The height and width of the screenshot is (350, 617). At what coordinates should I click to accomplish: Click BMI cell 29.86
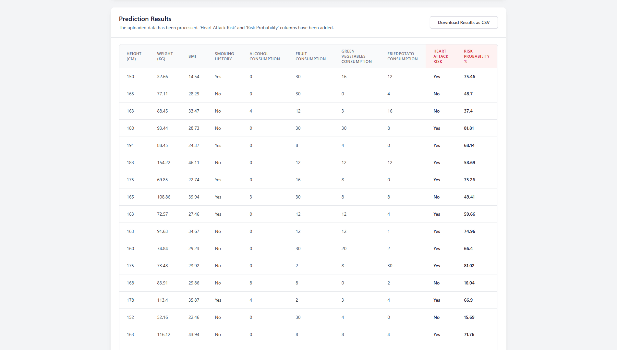coord(194,283)
